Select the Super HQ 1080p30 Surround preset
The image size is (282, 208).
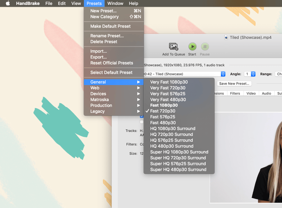(x=179, y=152)
